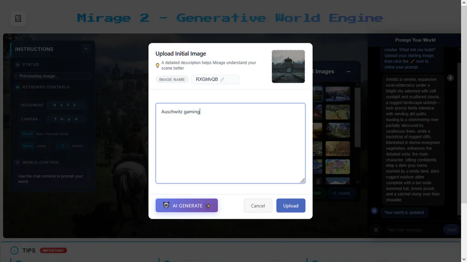Click the 'IMAGE NAME' label

click(172, 79)
